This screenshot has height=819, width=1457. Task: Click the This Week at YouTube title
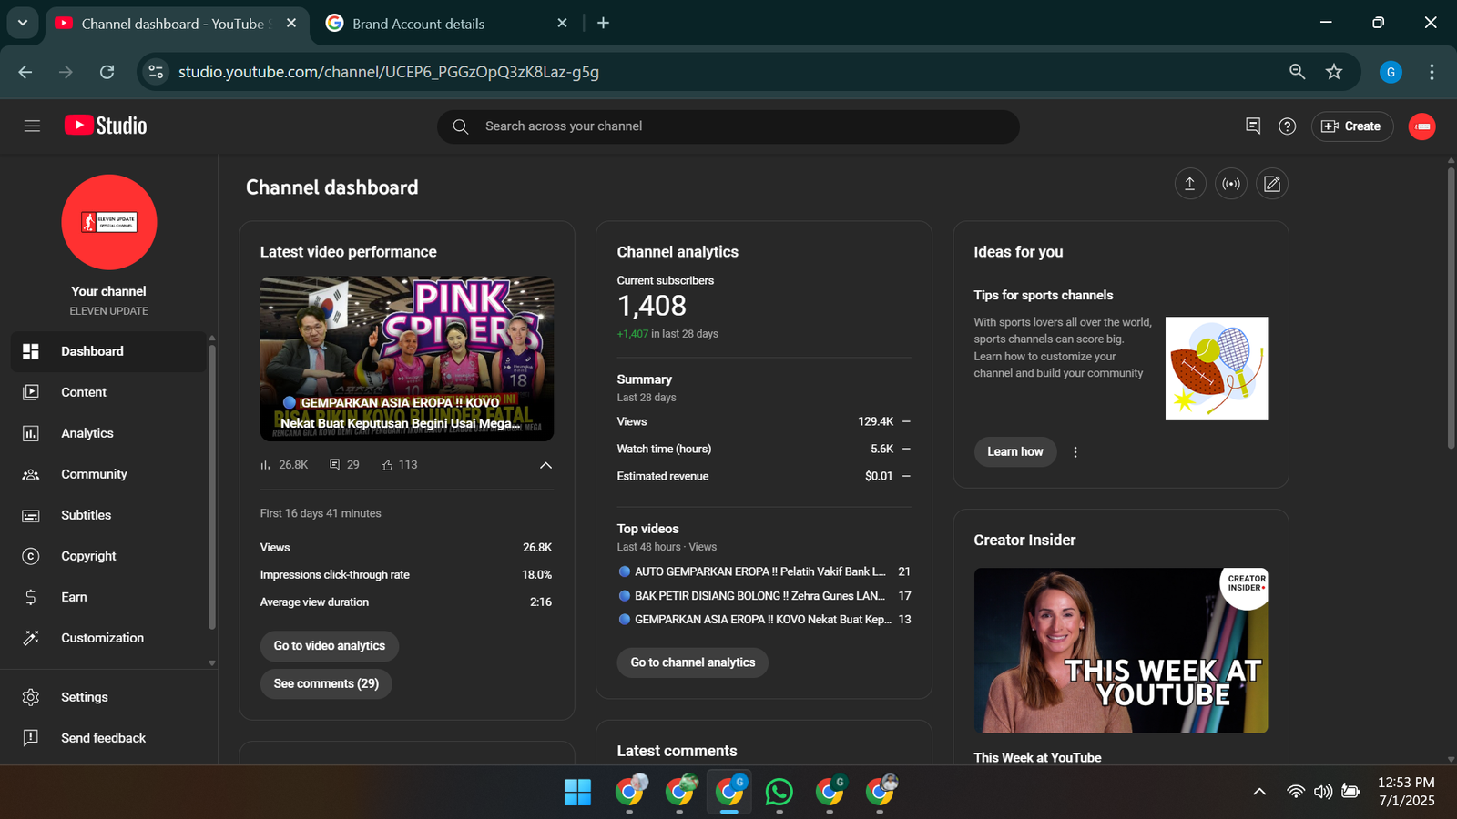[x=1037, y=757]
